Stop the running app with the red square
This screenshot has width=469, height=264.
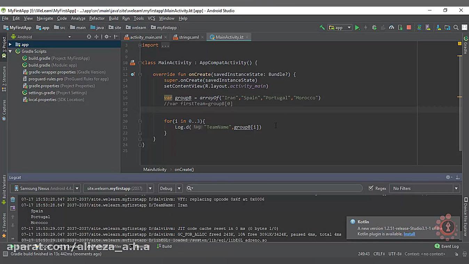(409, 28)
